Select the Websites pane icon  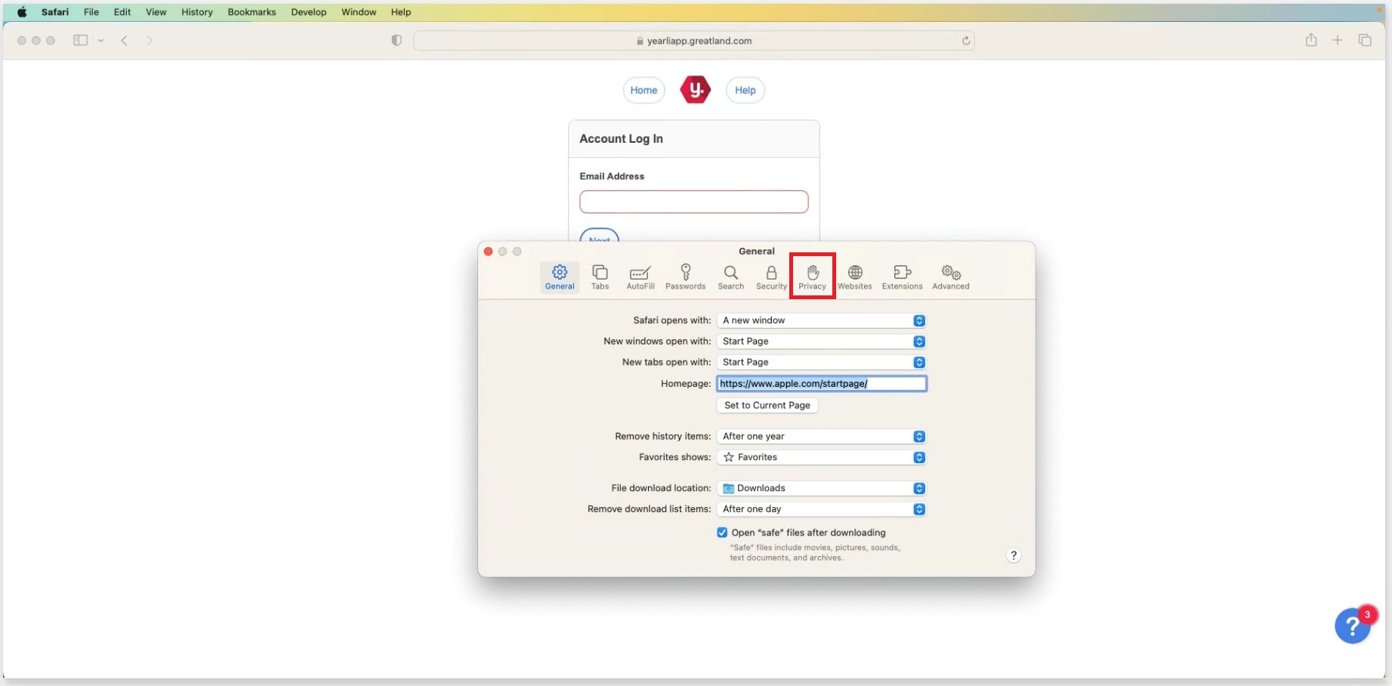pos(854,277)
